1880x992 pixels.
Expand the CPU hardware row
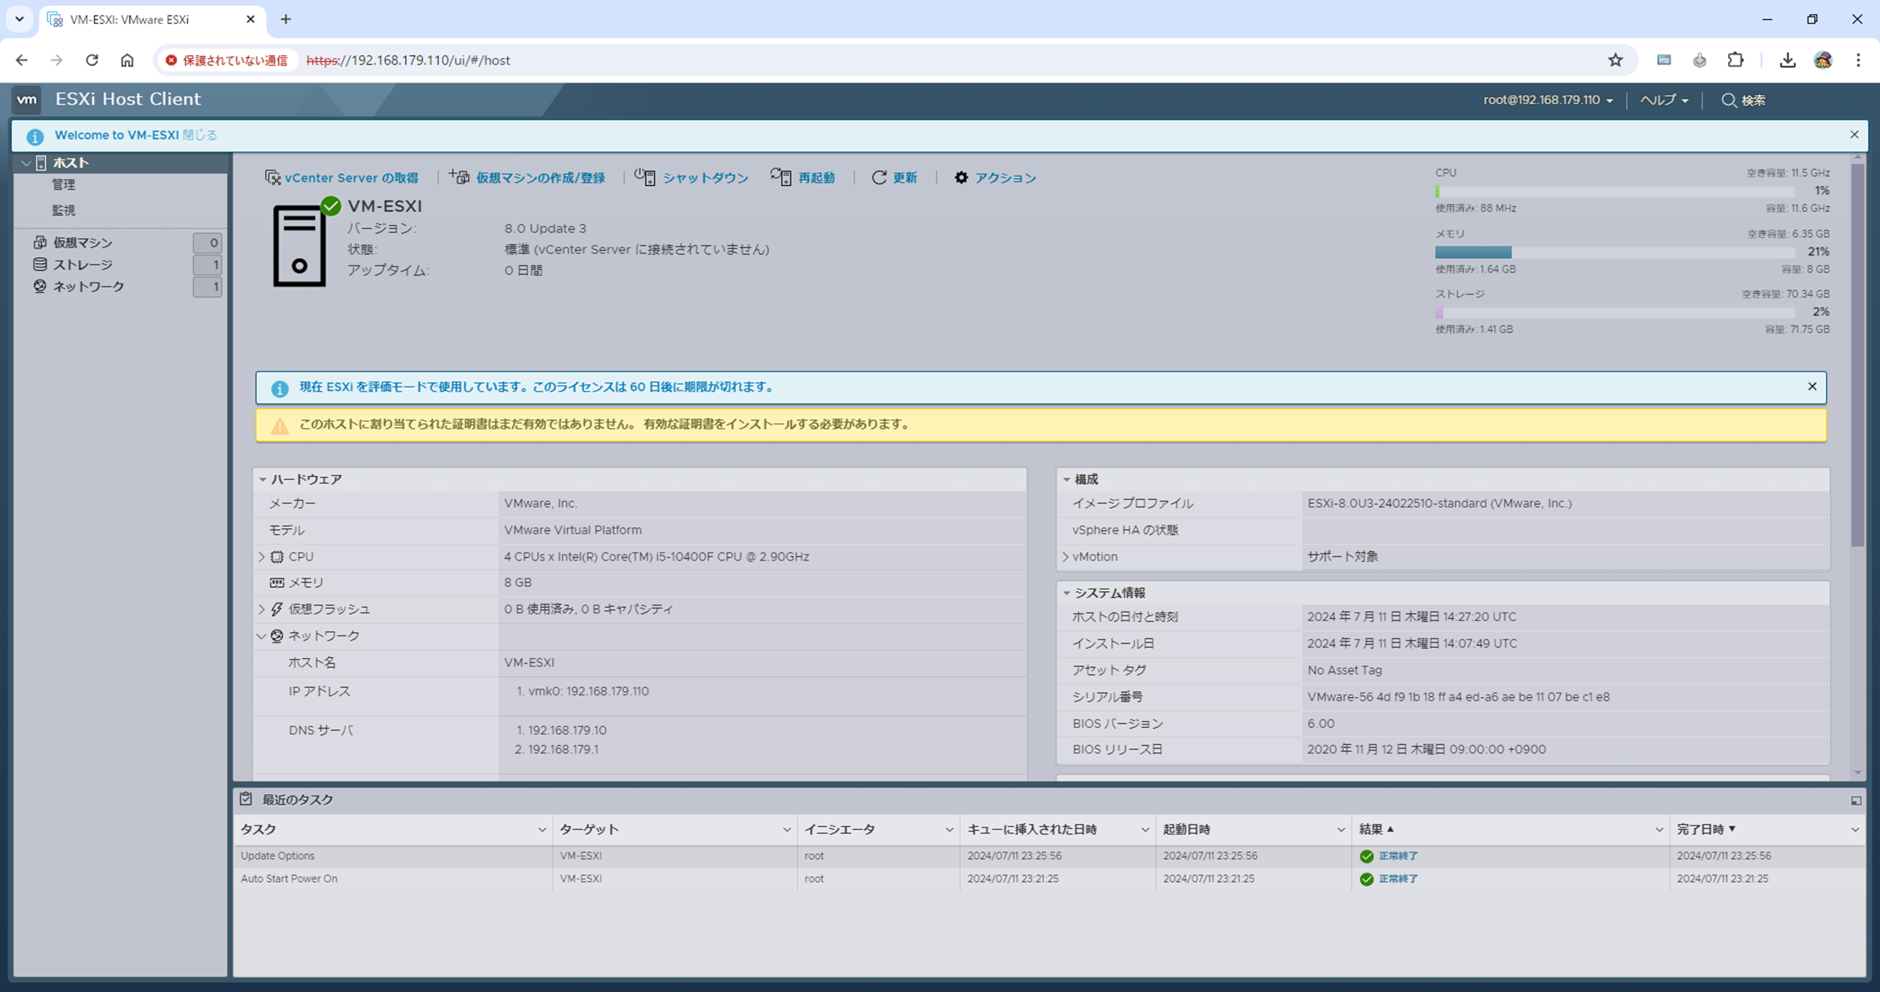pos(262,557)
